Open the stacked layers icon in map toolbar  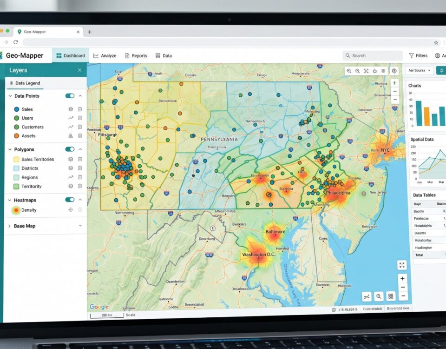pos(383,71)
